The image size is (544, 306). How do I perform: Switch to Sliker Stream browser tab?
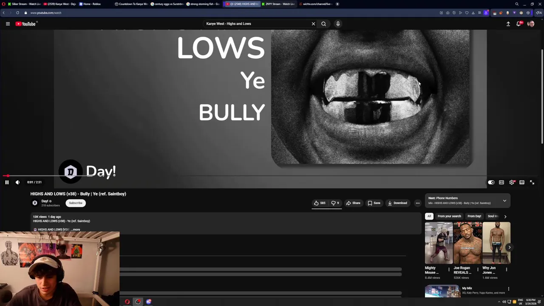point(24,4)
